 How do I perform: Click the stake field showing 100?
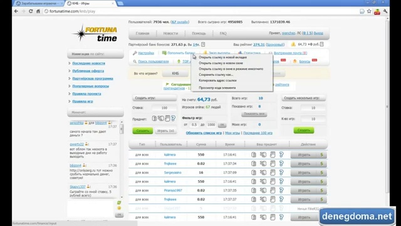coord(164,108)
